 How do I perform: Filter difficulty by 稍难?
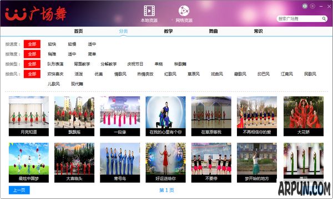coord(52,54)
